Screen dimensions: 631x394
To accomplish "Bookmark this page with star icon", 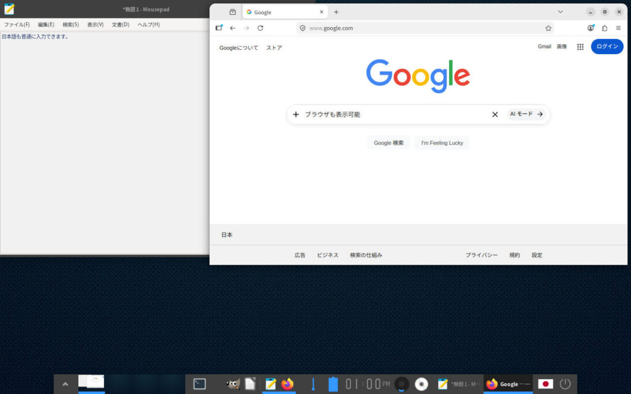I will tap(548, 28).
